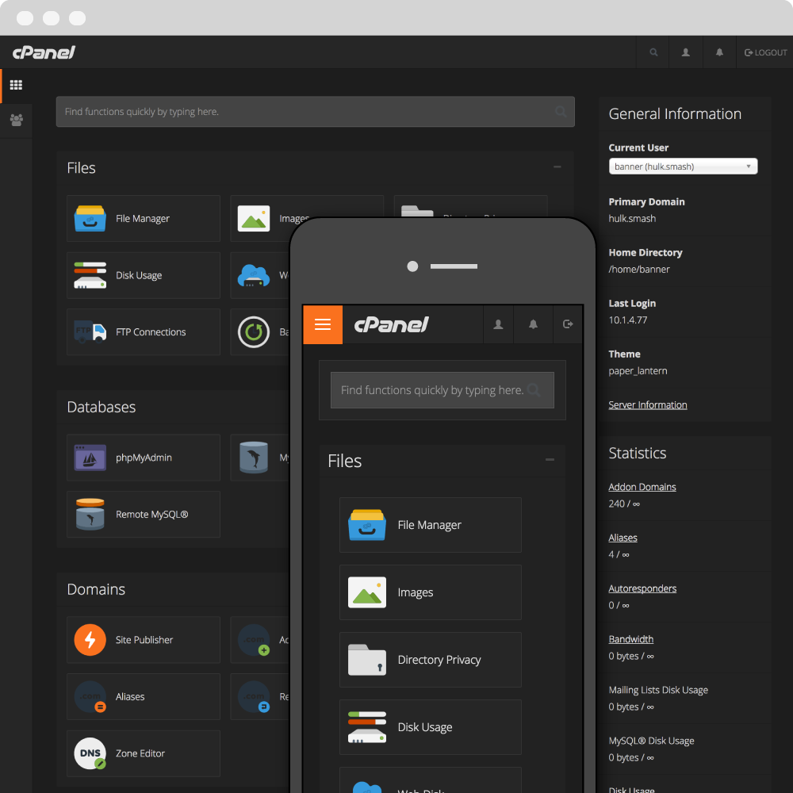793x793 pixels.
Task: Click the Statistics heading
Action: pos(638,453)
